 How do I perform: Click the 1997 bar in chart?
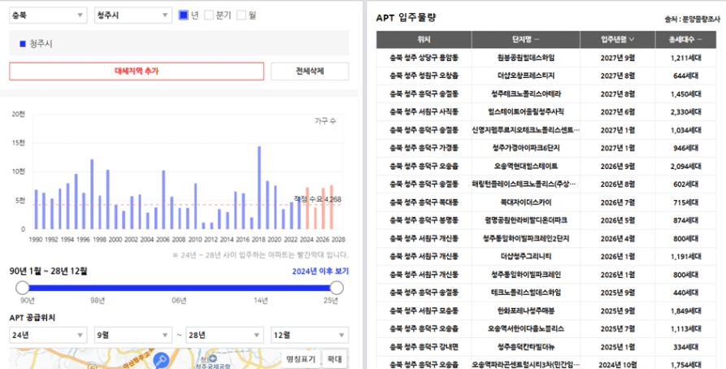92,194
